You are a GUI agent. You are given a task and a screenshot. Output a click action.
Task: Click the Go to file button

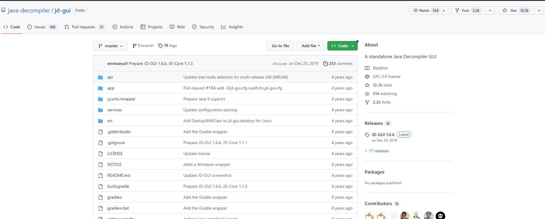pyautogui.click(x=280, y=46)
